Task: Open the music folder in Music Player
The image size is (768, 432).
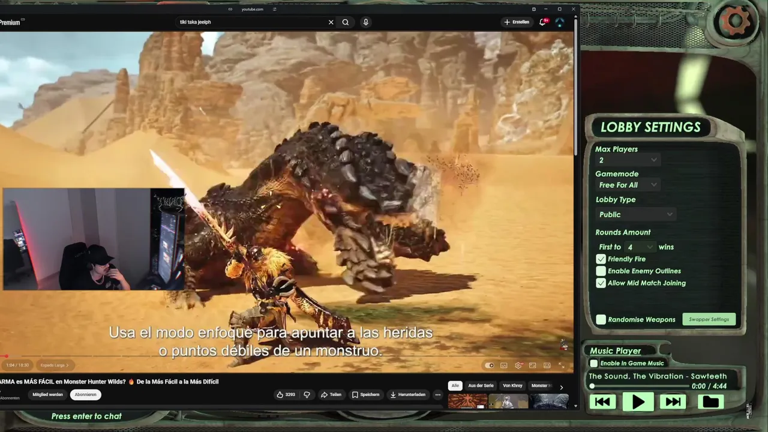Action: click(710, 401)
